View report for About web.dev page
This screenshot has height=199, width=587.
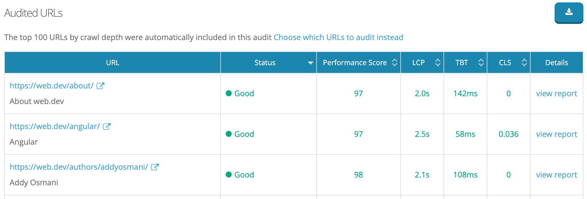[556, 94]
